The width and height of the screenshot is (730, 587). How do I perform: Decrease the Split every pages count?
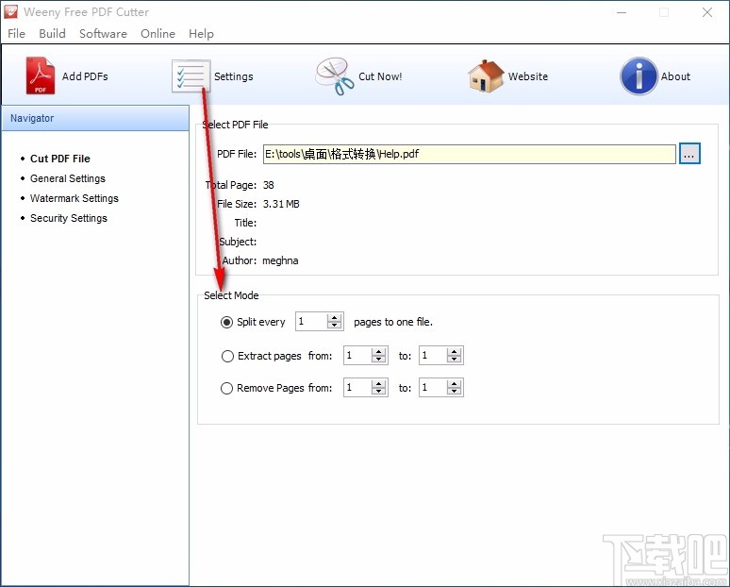click(334, 326)
